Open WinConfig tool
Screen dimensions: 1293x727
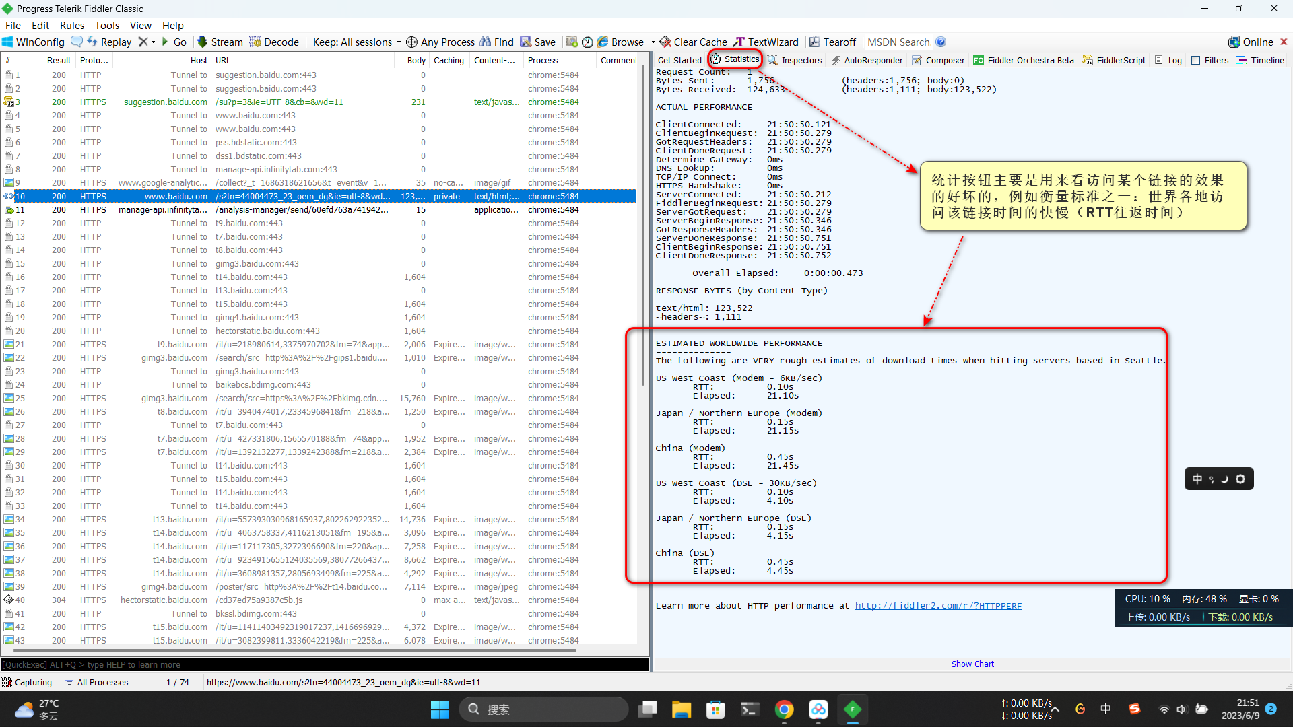(x=34, y=42)
